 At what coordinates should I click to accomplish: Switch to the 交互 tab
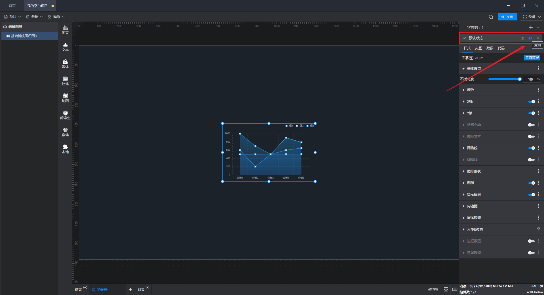tap(478, 48)
